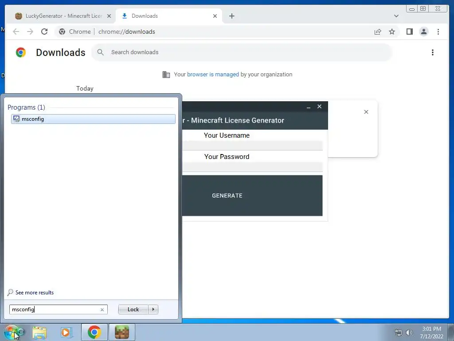Open the Downloads page more actions menu

[433, 52]
